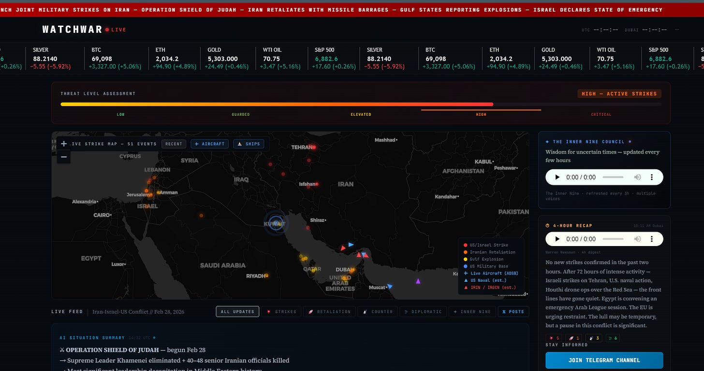Click the Alexandria label on the map
This screenshot has height=371, width=704.
coord(85,202)
